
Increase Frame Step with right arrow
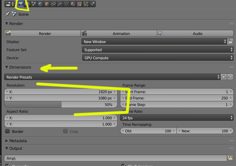231,104
